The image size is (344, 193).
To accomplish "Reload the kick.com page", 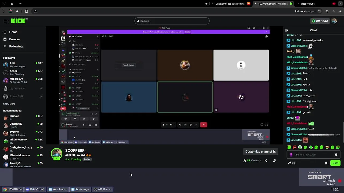I will pos(327,11).
